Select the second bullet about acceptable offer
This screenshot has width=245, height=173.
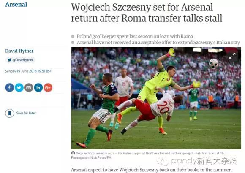pos(158,43)
